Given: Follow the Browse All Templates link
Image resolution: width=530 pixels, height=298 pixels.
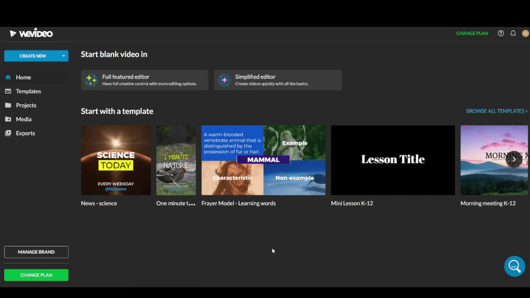Looking at the screenshot, I should point(497,111).
